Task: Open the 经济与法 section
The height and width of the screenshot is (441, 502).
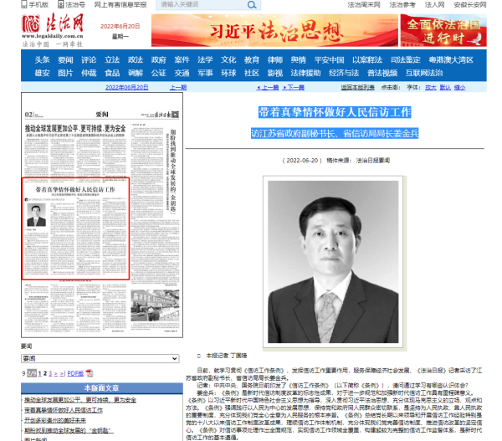Action: (344, 73)
